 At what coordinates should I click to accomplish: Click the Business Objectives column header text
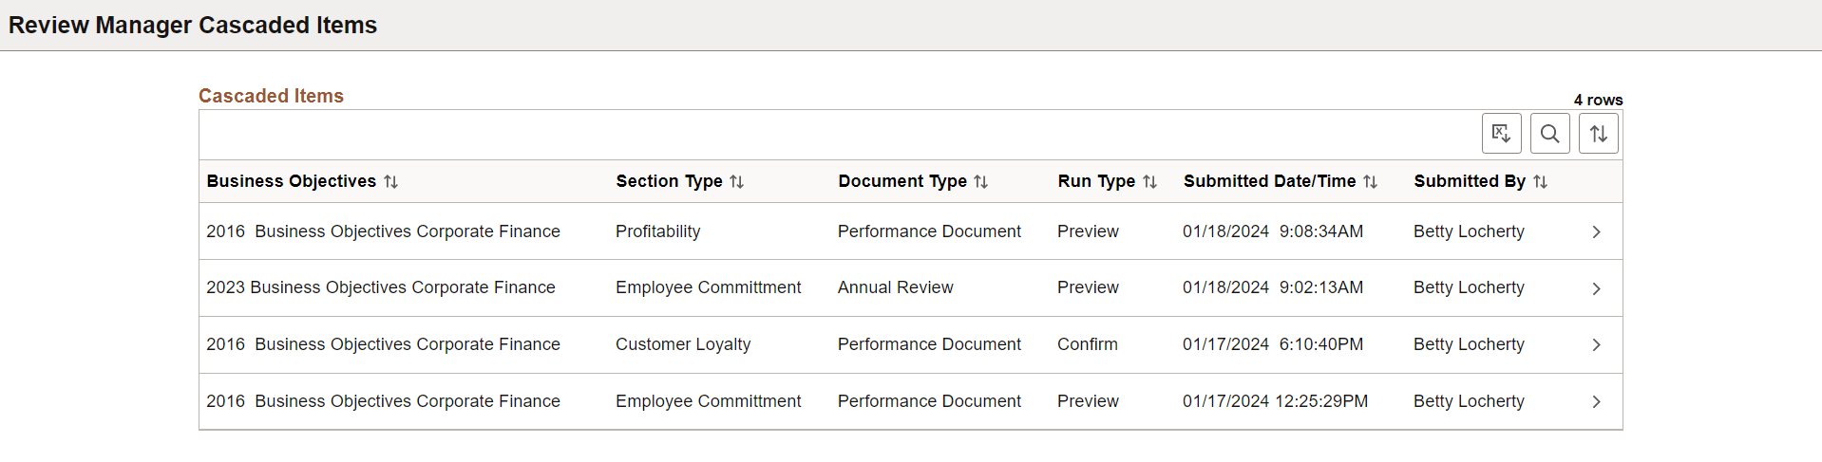click(x=291, y=181)
